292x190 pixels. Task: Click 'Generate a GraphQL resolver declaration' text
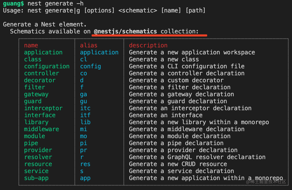click(197, 157)
